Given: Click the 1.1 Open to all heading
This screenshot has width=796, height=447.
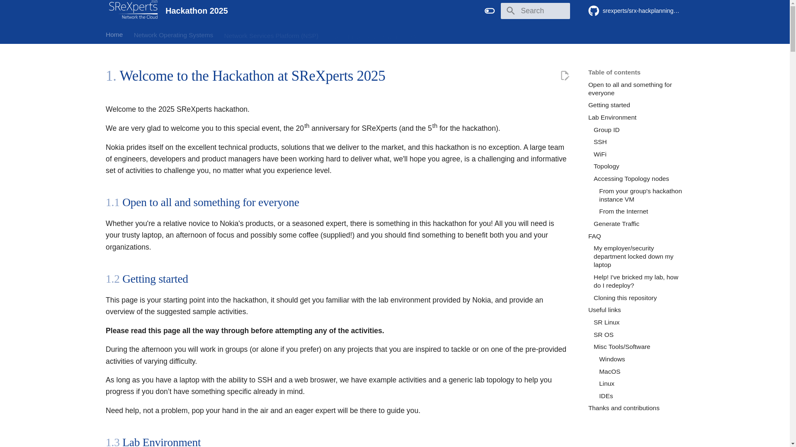Looking at the screenshot, I should click(x=202, y=202).
